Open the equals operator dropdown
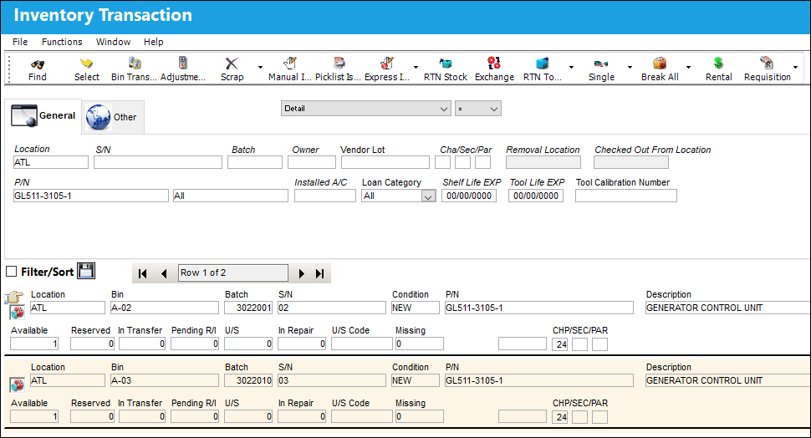This screenshot has height=438, width=811. pos(478,109)
